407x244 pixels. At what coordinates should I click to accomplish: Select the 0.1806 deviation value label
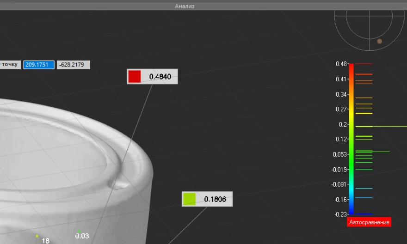[x=215, y=199]
